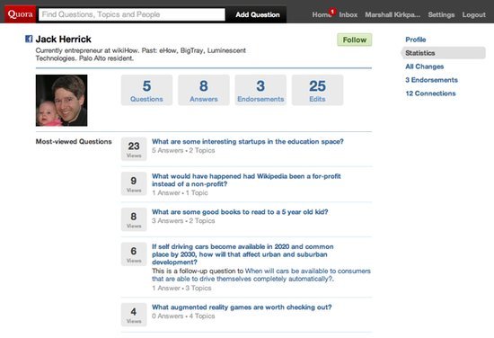
Task: Click the 5 Questions stat box
Action: pyautogui.click(x=146, y=90)
